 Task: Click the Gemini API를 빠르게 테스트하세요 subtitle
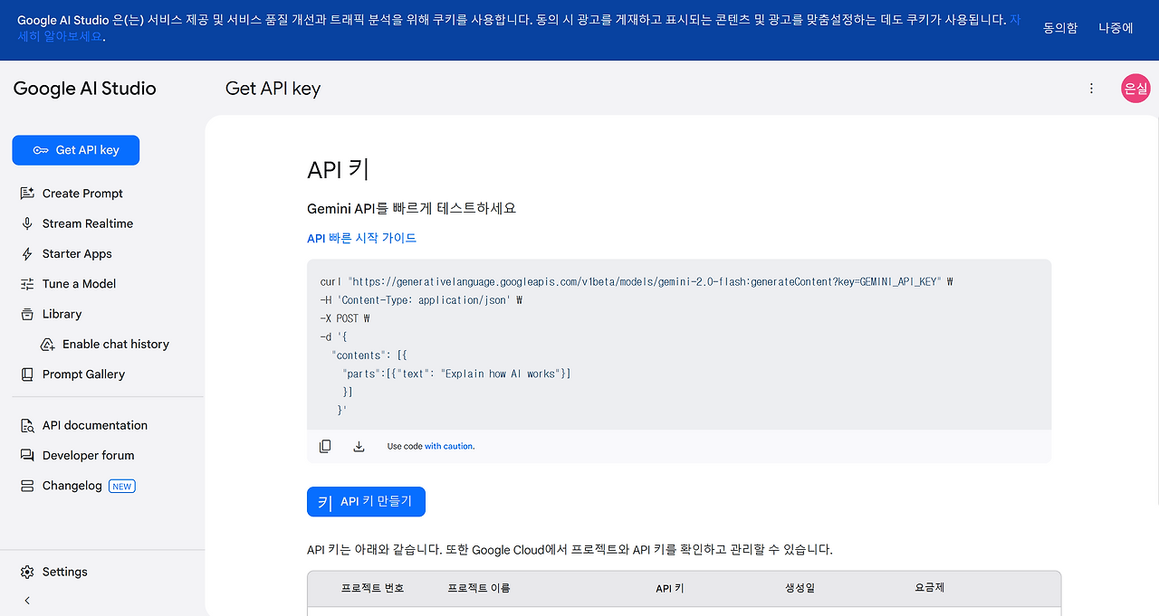pos(412,208)
